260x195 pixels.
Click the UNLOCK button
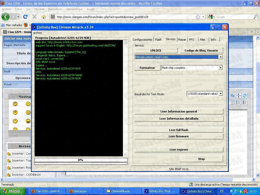click(156, 51)
